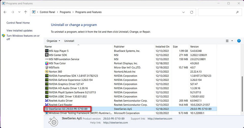Click the Microsoft Corporation publisher cell
244x128 pixels.
pos(127,113)
